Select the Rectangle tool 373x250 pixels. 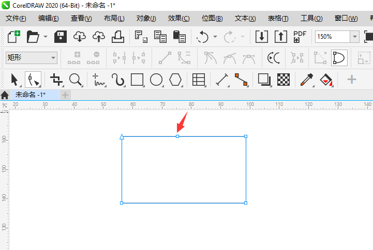(137, 80)
